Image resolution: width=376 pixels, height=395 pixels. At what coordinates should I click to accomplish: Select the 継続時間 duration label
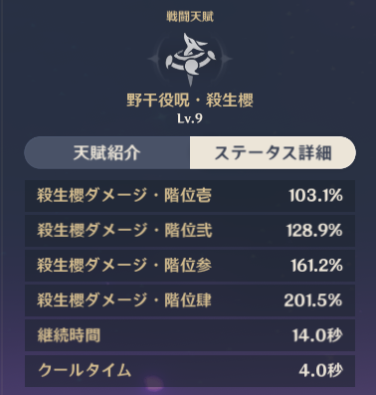69,335
